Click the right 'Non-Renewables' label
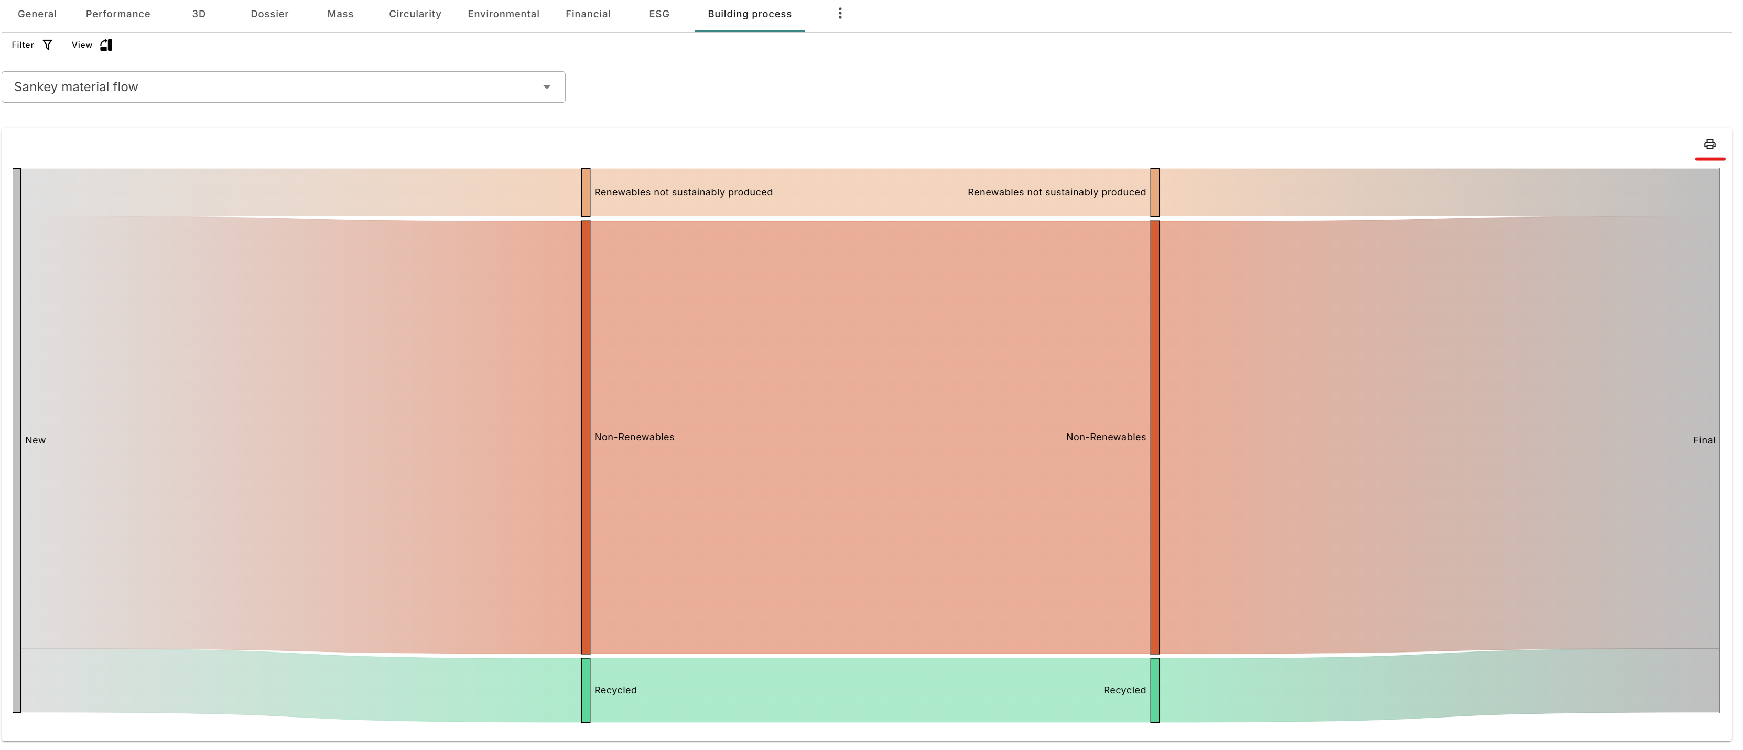 [1106, 438]
